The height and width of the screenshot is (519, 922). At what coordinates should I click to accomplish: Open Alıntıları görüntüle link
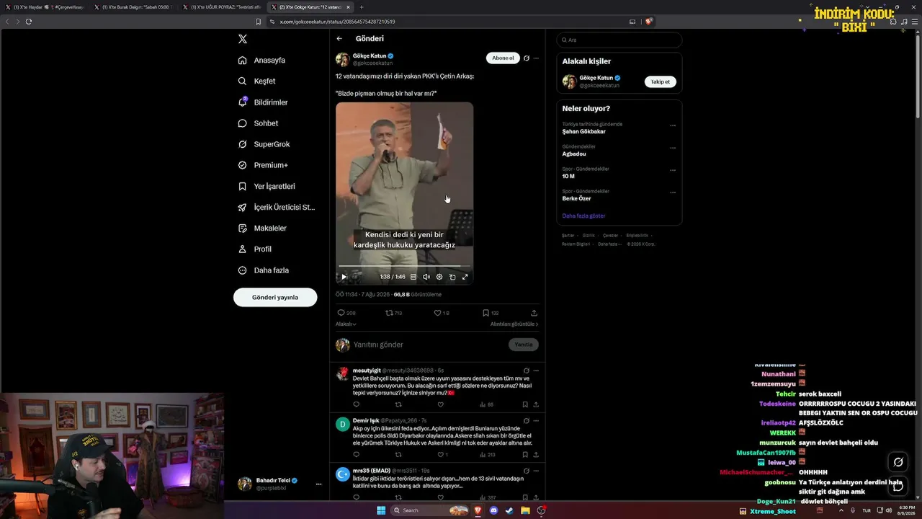(514, 324)
